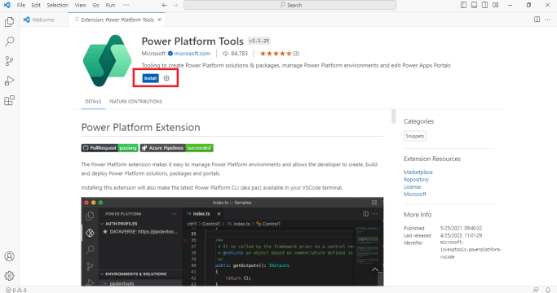This screenshot has height=293, width=557.
Task: Click the install count 84,783
Action: pos(235,54)
